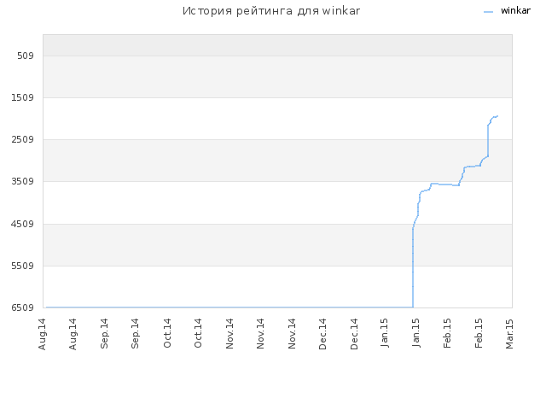Click the vertical jump crossing the 2509 gridline

488,140
